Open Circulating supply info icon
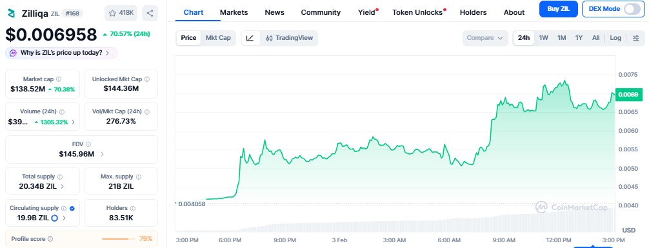Screen dimensions: 649x248 (x=64, y=208)
